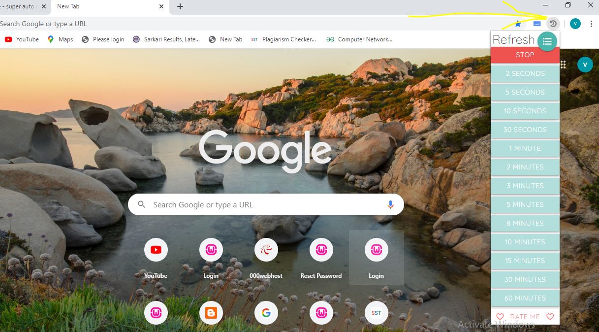Click the bookmark star in the address bar
The width and height of the screenshot is (599, 332).
pos(517,23)
